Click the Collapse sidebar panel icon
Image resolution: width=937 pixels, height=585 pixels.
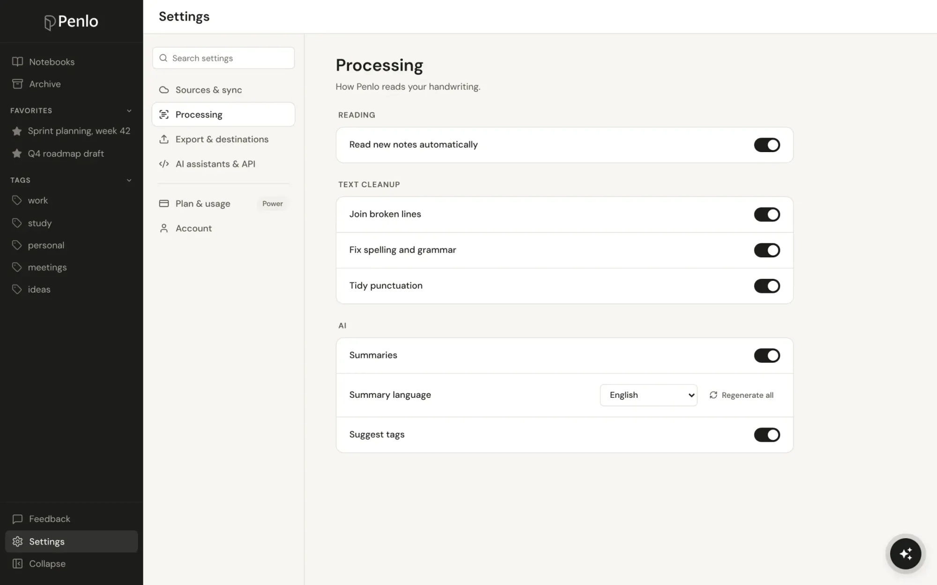pyautogui.click(x=17, y=563)
